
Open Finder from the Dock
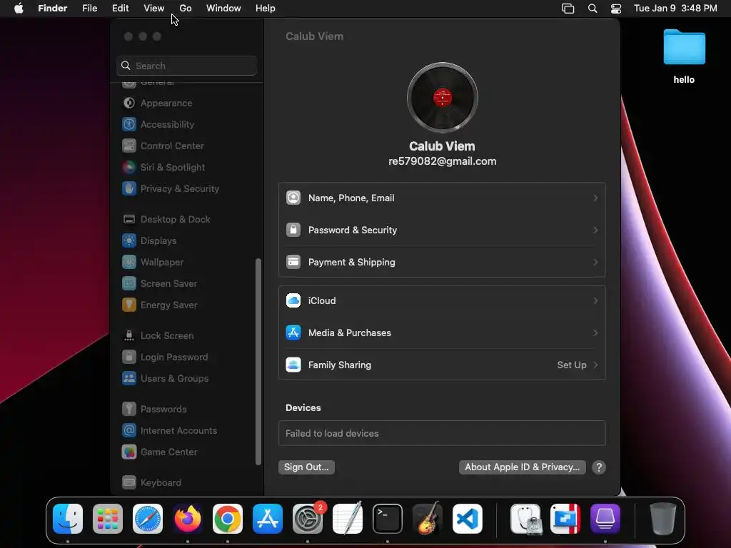68,519
